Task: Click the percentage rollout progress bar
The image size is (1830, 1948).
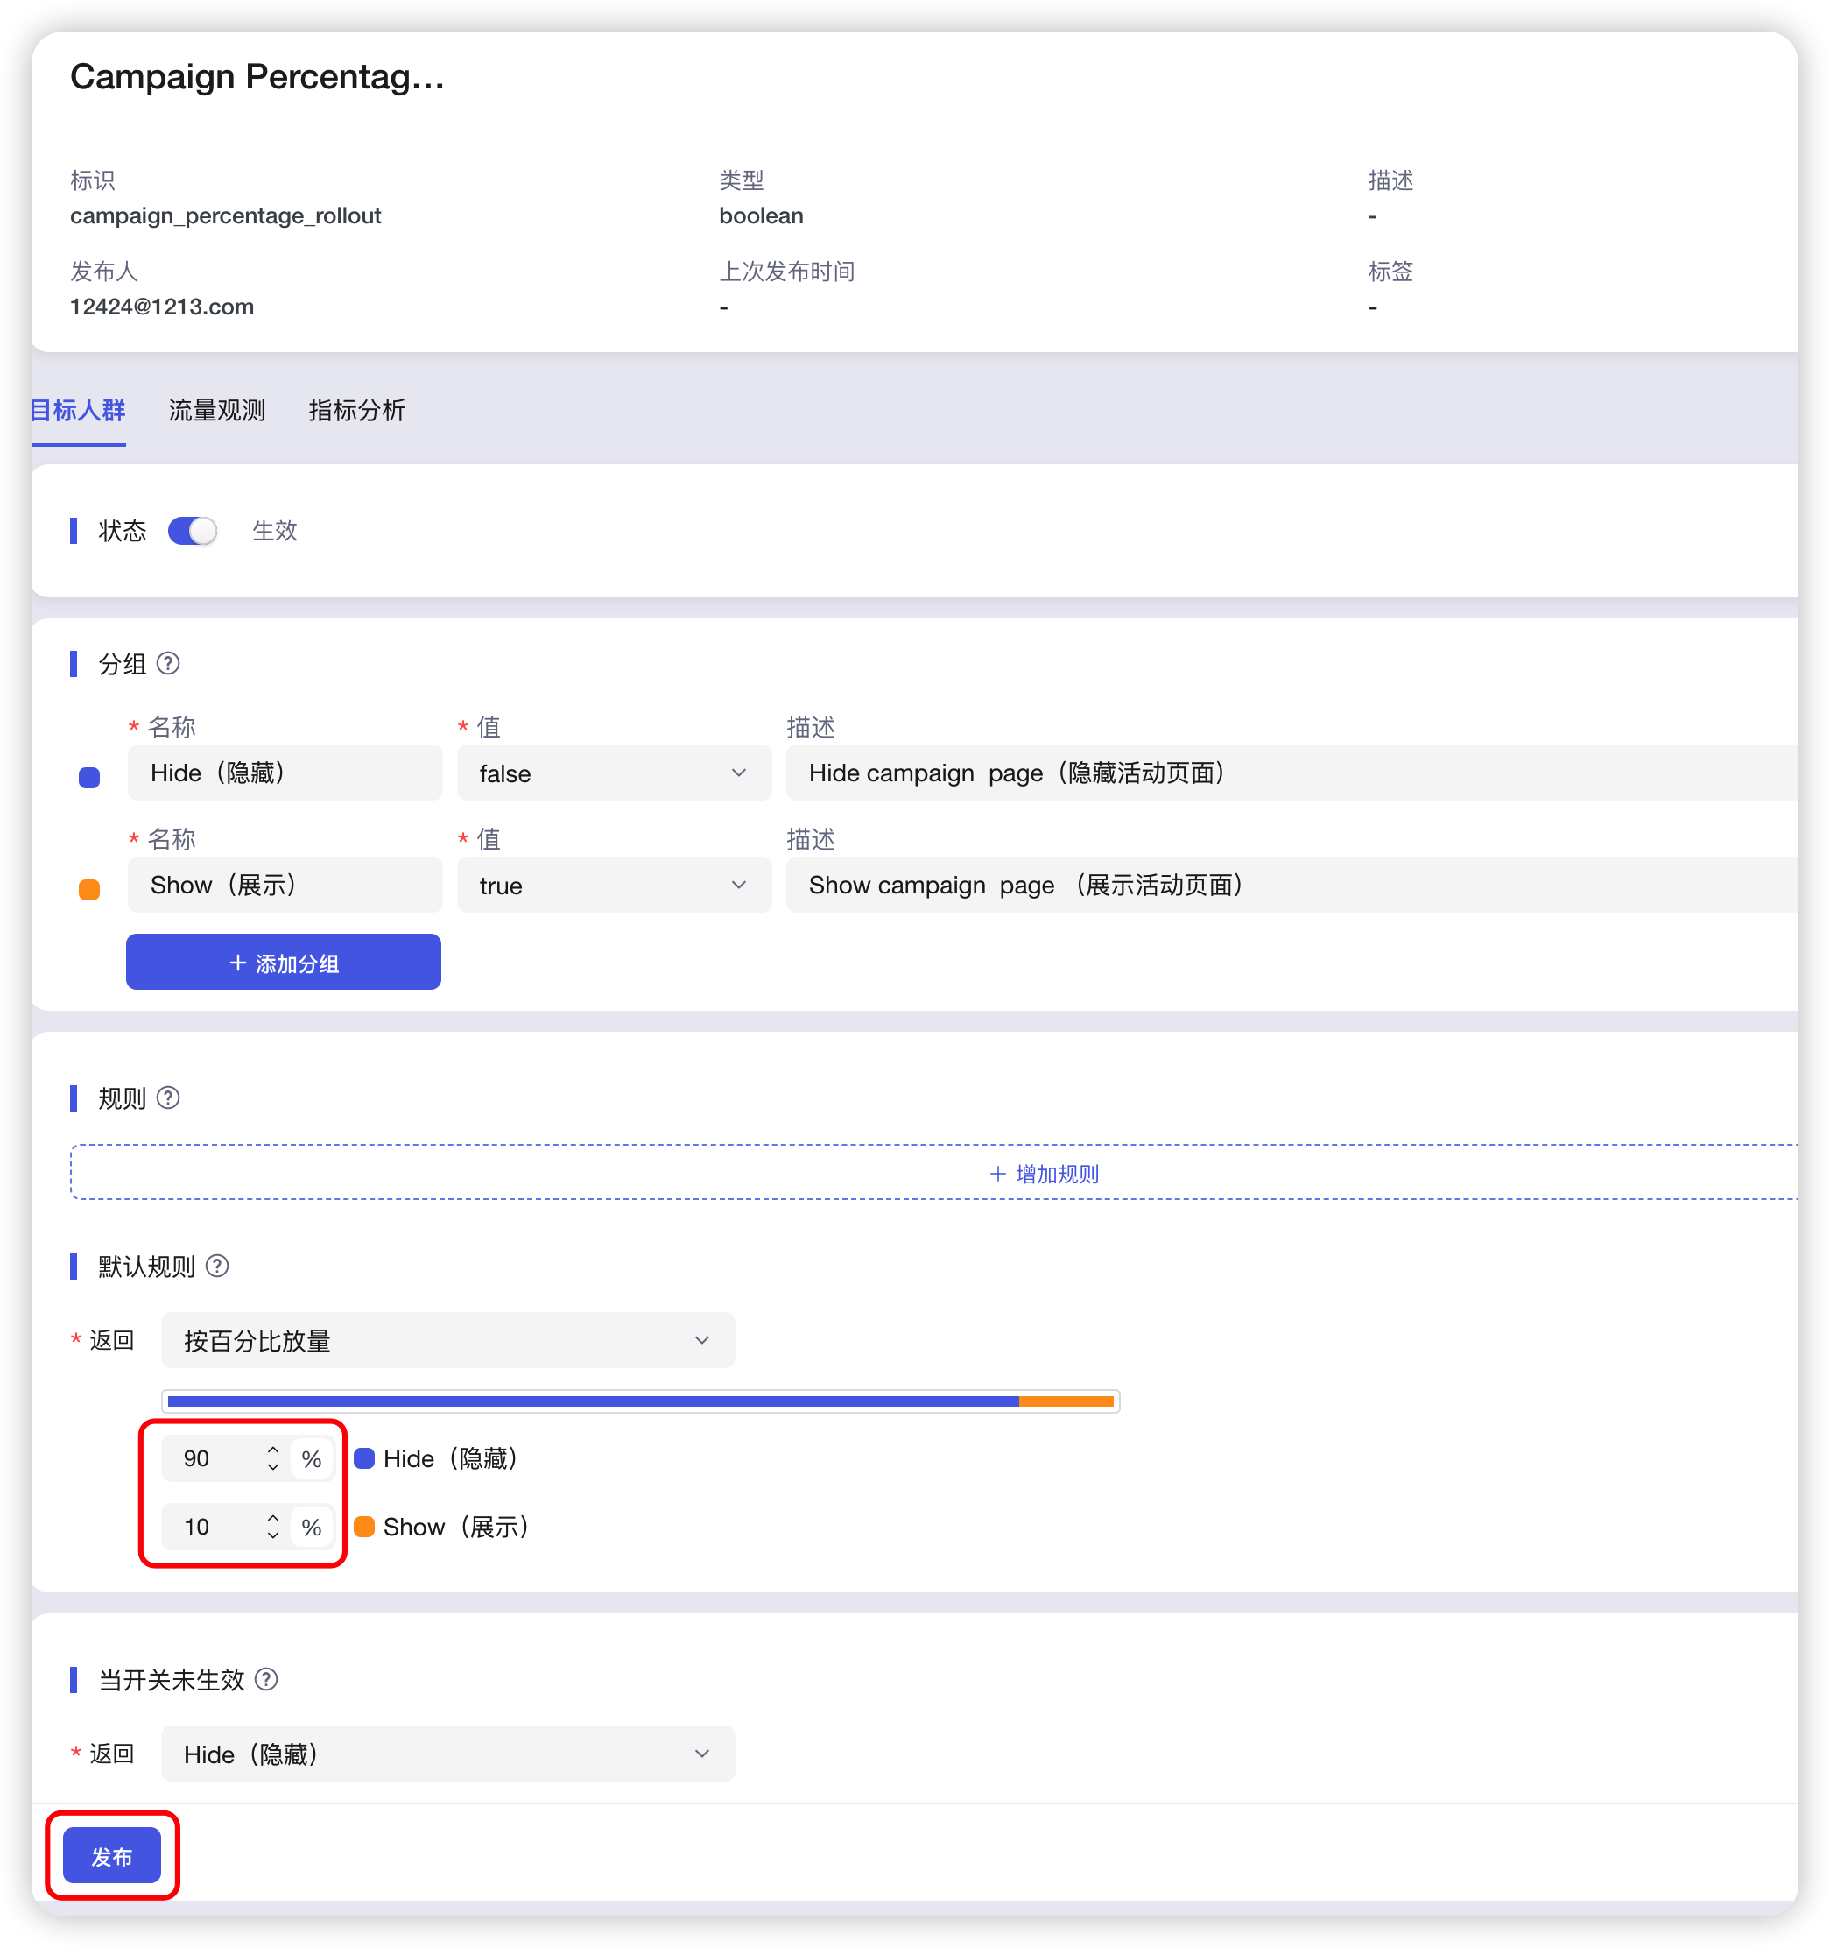Action: pyautogui.click(x=640, y=1401)
